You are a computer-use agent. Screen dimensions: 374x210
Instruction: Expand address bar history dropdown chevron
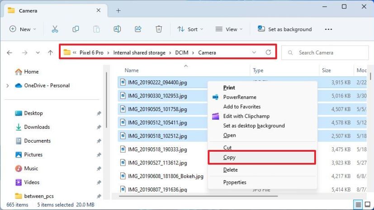point(254,52)
